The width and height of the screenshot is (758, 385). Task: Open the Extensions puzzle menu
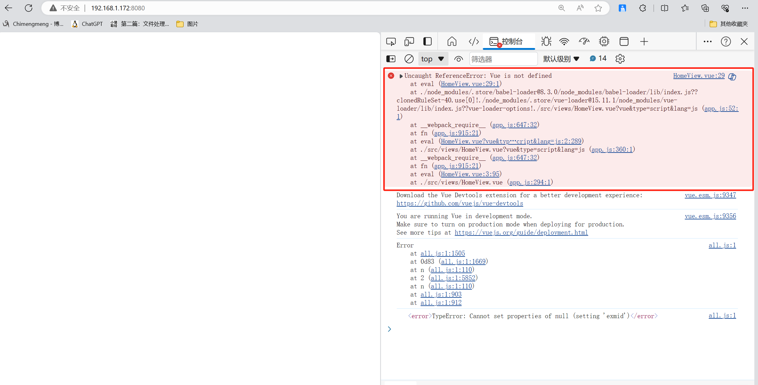642,8
